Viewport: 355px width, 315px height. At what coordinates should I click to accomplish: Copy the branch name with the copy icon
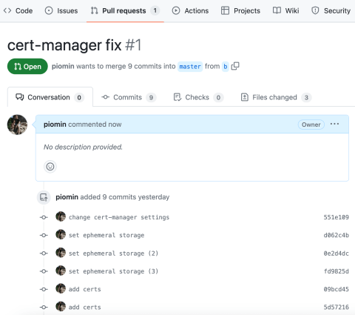coord(235,66)
